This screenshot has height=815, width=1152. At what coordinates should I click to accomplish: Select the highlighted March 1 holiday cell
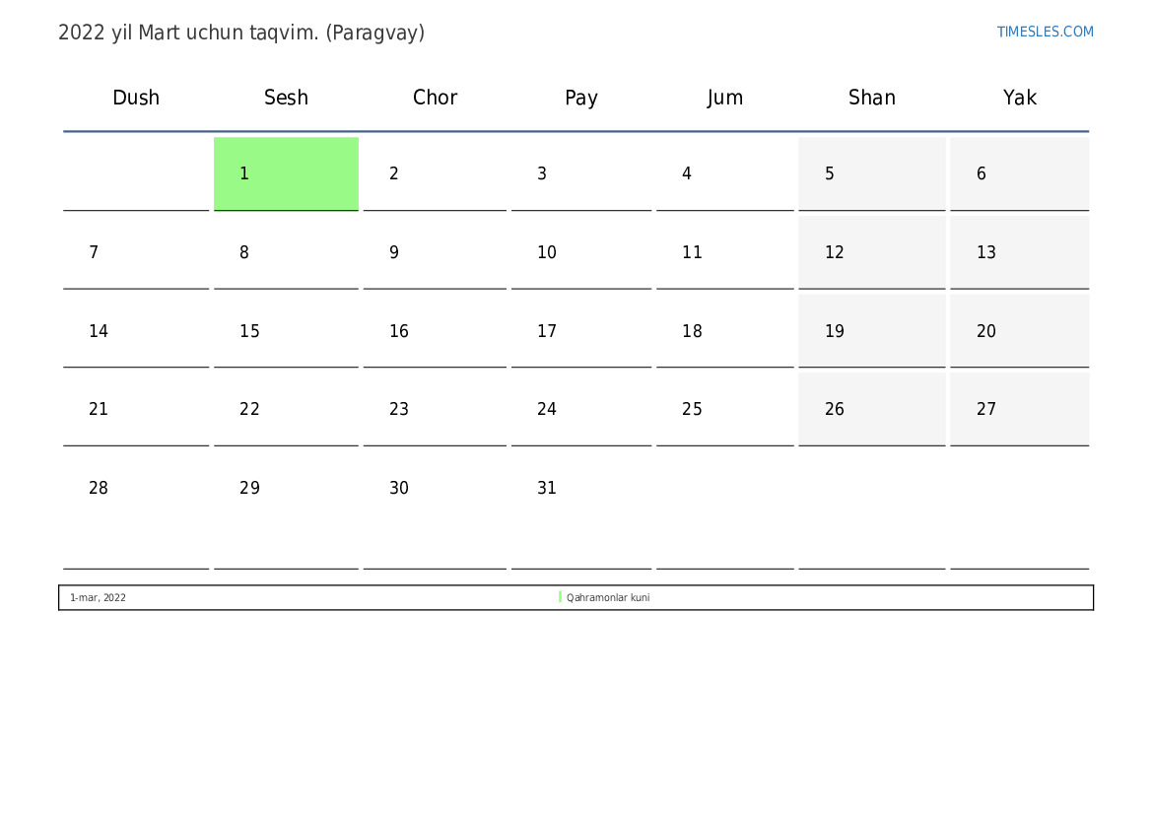(286, 173)
